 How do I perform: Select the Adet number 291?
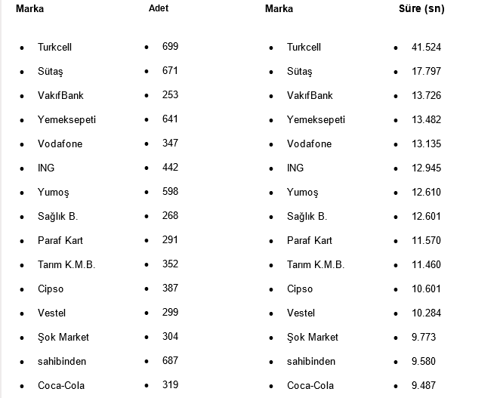170,240
